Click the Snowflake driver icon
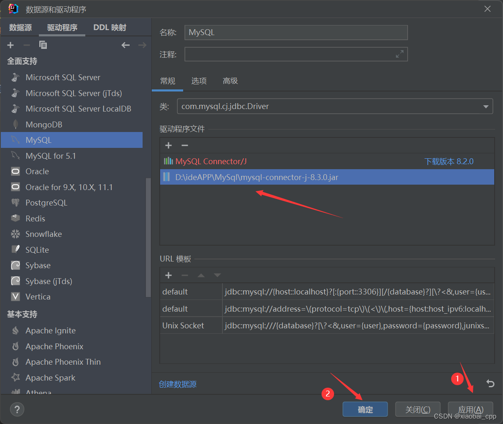Screen dimensions: 503x424 point(15,234)
